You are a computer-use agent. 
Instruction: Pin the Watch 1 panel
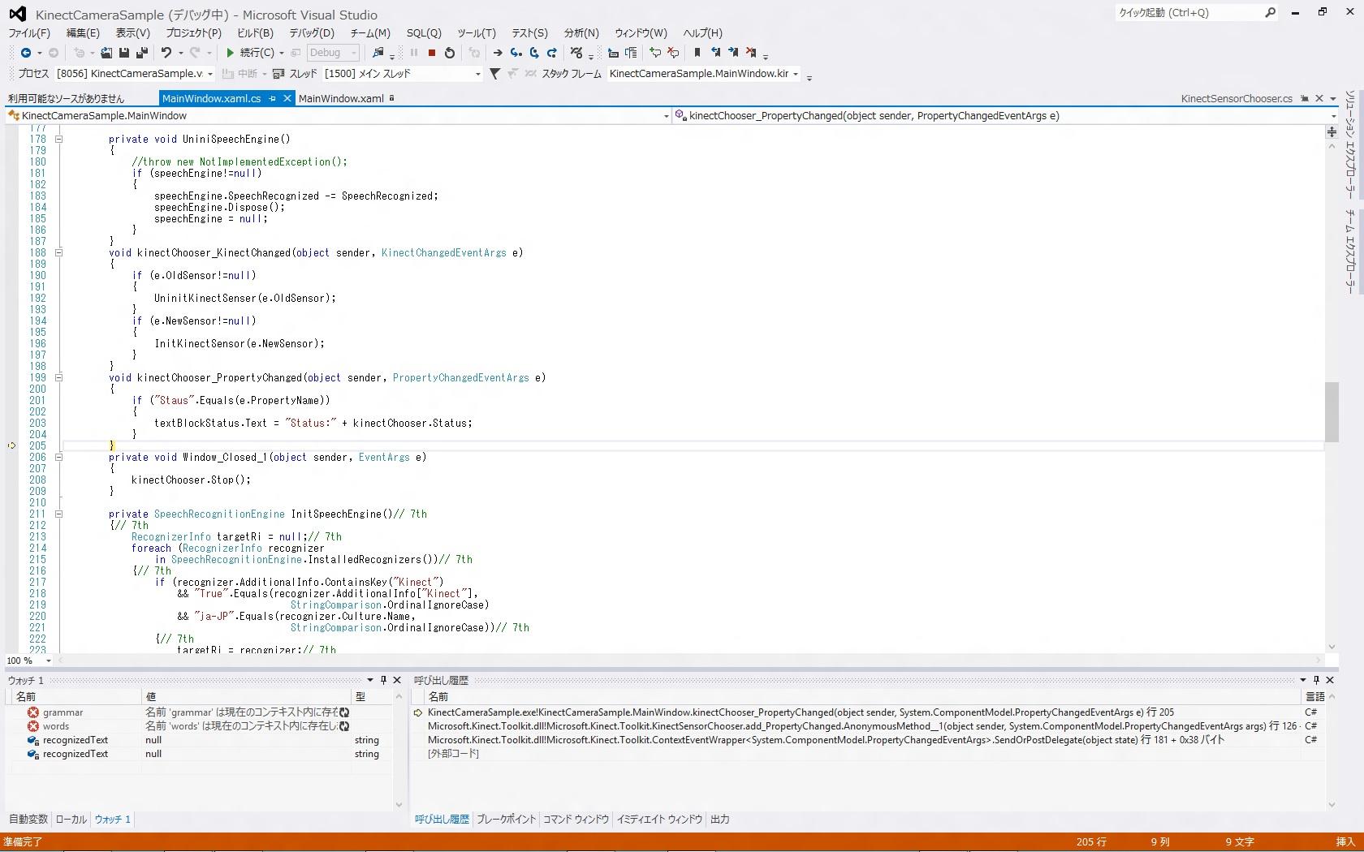coord(384,680)
